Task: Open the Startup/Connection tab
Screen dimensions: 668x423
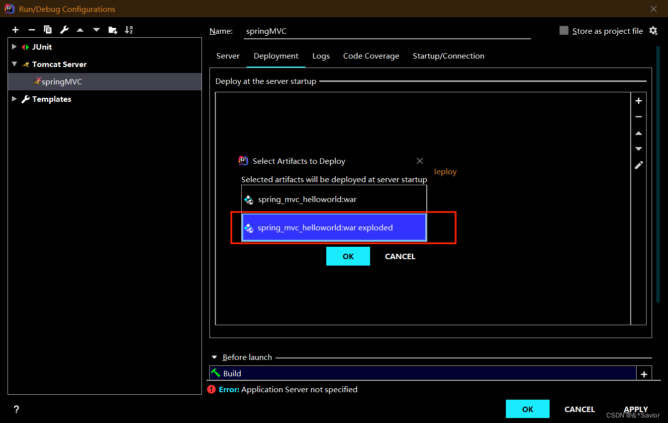Action: pyautogui.click(x=449, y=56)
